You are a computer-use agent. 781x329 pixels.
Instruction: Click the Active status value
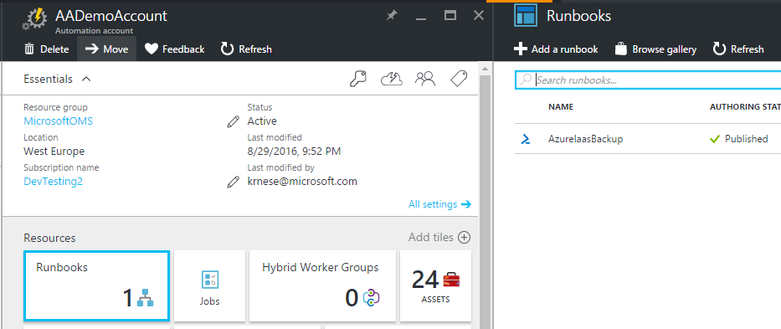point(262,121)
